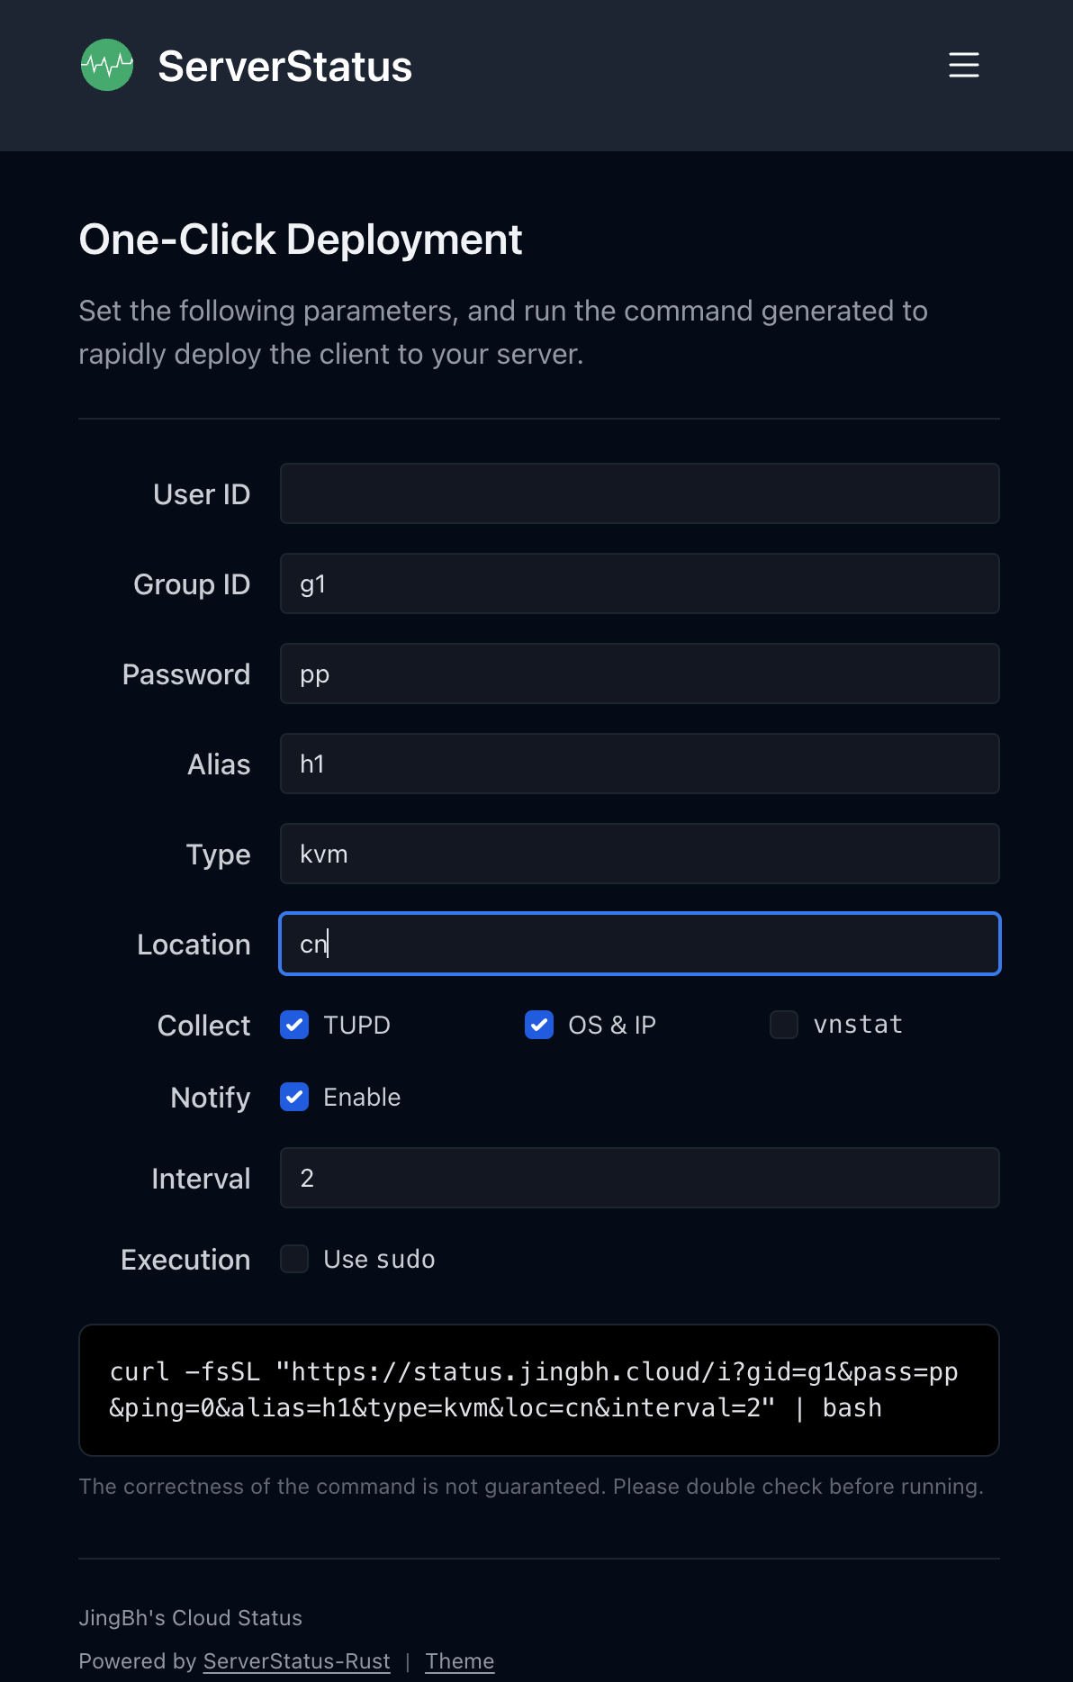This screenshot has height=1682, width=1073.
Task: Click JingBh's Cloud Status footer text
Action: click(x=190, y=1617)
